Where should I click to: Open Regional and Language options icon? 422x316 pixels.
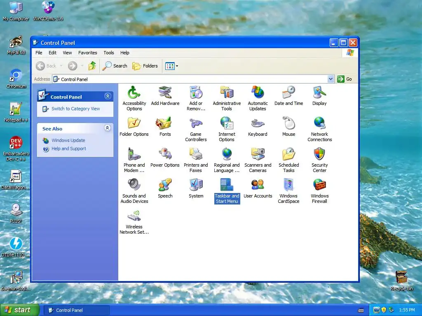(227, 160)
